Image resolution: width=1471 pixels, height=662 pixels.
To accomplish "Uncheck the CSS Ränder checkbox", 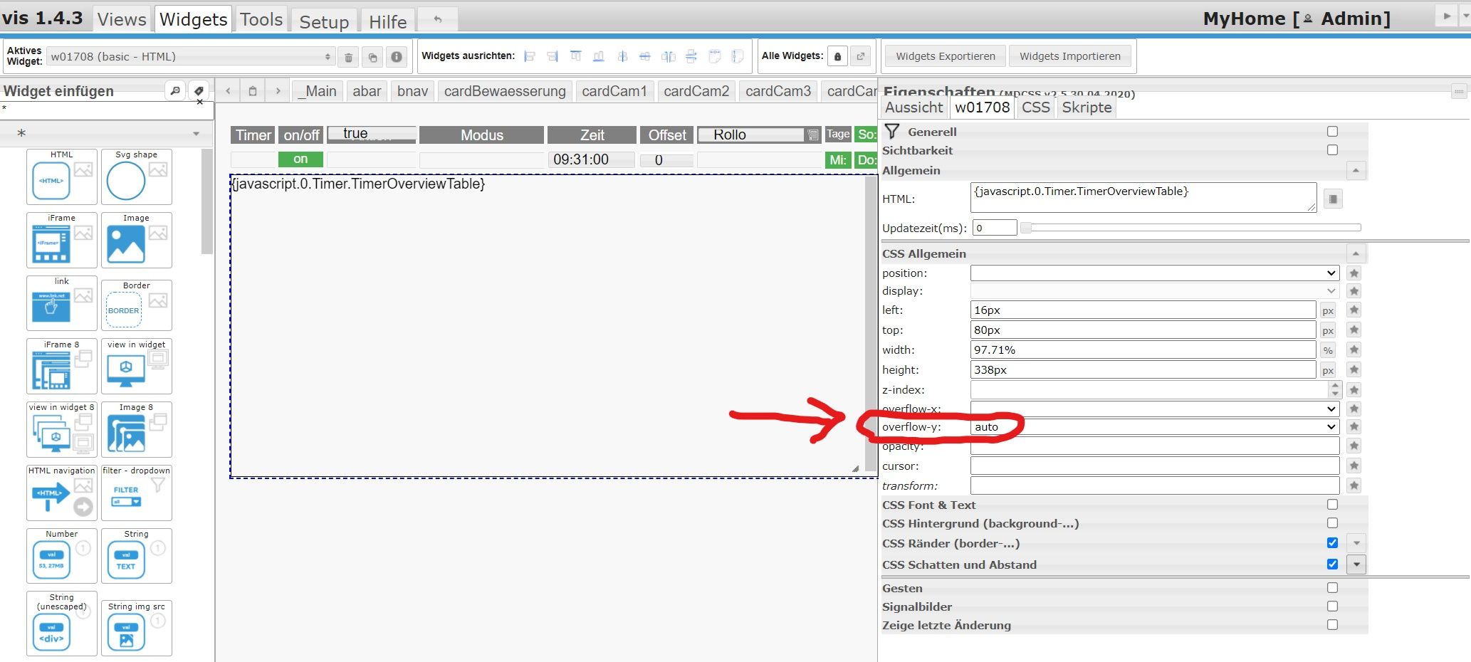I will (1332, 543).
